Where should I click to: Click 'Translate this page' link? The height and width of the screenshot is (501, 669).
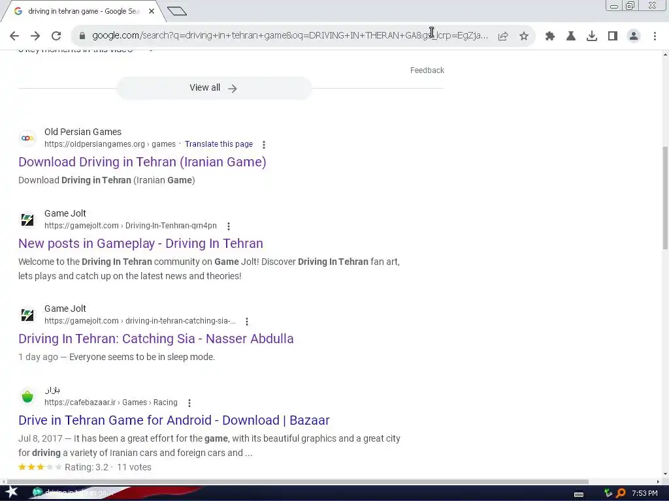(x=218, y=144)
